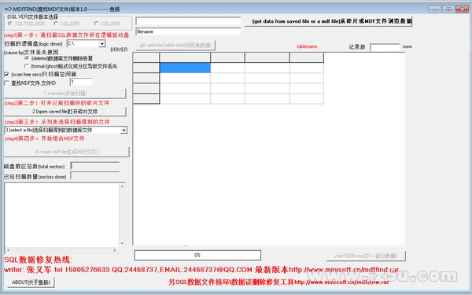472x295 pixels.
Task: Click the 2 open saved file button
Action: click(x=65, y=112)
